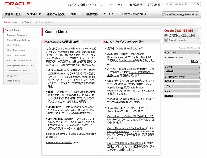Focus the Secure Search input field
The height and width of the screenshot is (158, 207).
pyautogui.click(x=183, y=4)
